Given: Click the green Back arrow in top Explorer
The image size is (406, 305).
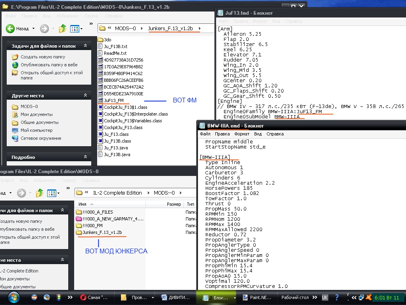Looking at the screenshot, I should [10, 29].
